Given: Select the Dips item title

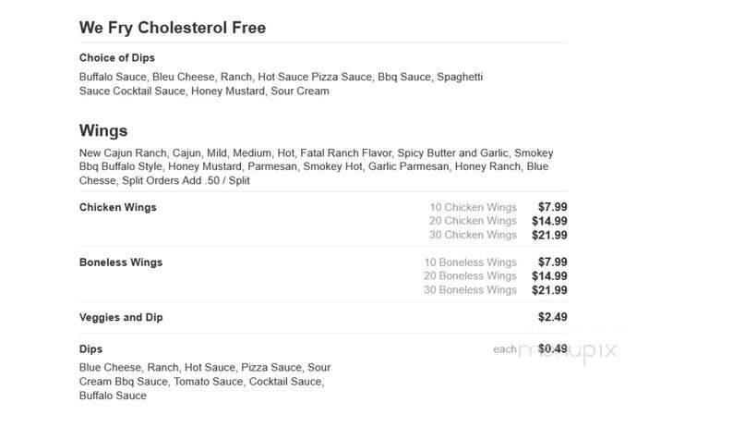Looking at the screenshot, I should coord(90,349).
